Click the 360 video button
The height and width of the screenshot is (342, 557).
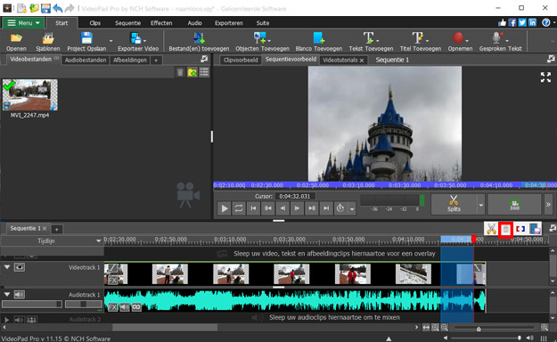514,204
